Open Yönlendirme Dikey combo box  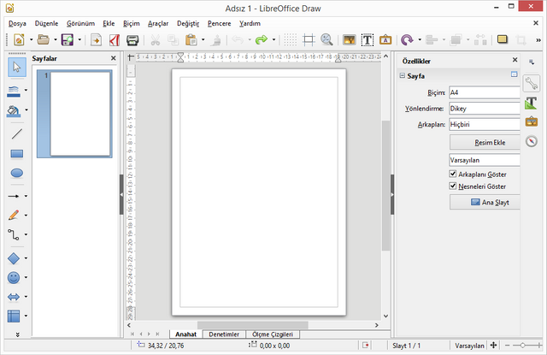click(x=485, y=109)
